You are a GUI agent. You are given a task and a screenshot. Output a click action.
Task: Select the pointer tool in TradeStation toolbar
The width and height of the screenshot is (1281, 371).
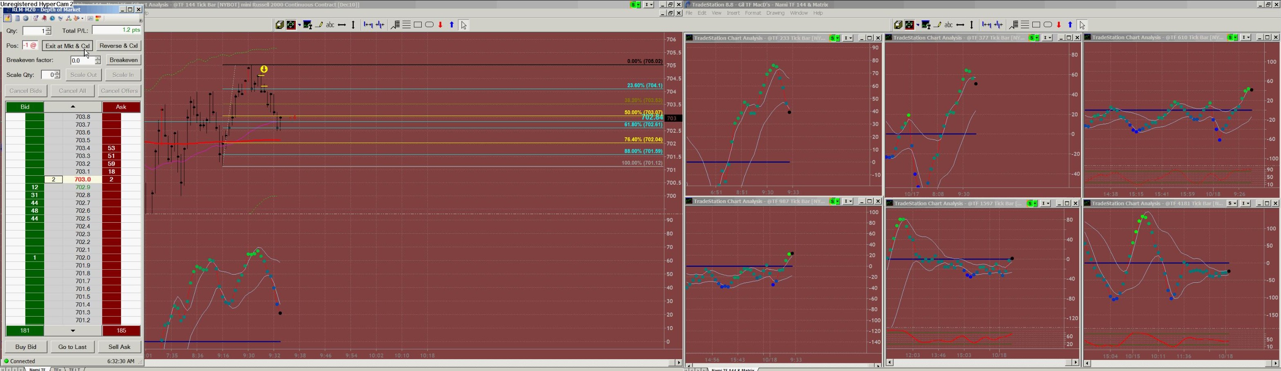[x=1083, y=25]
